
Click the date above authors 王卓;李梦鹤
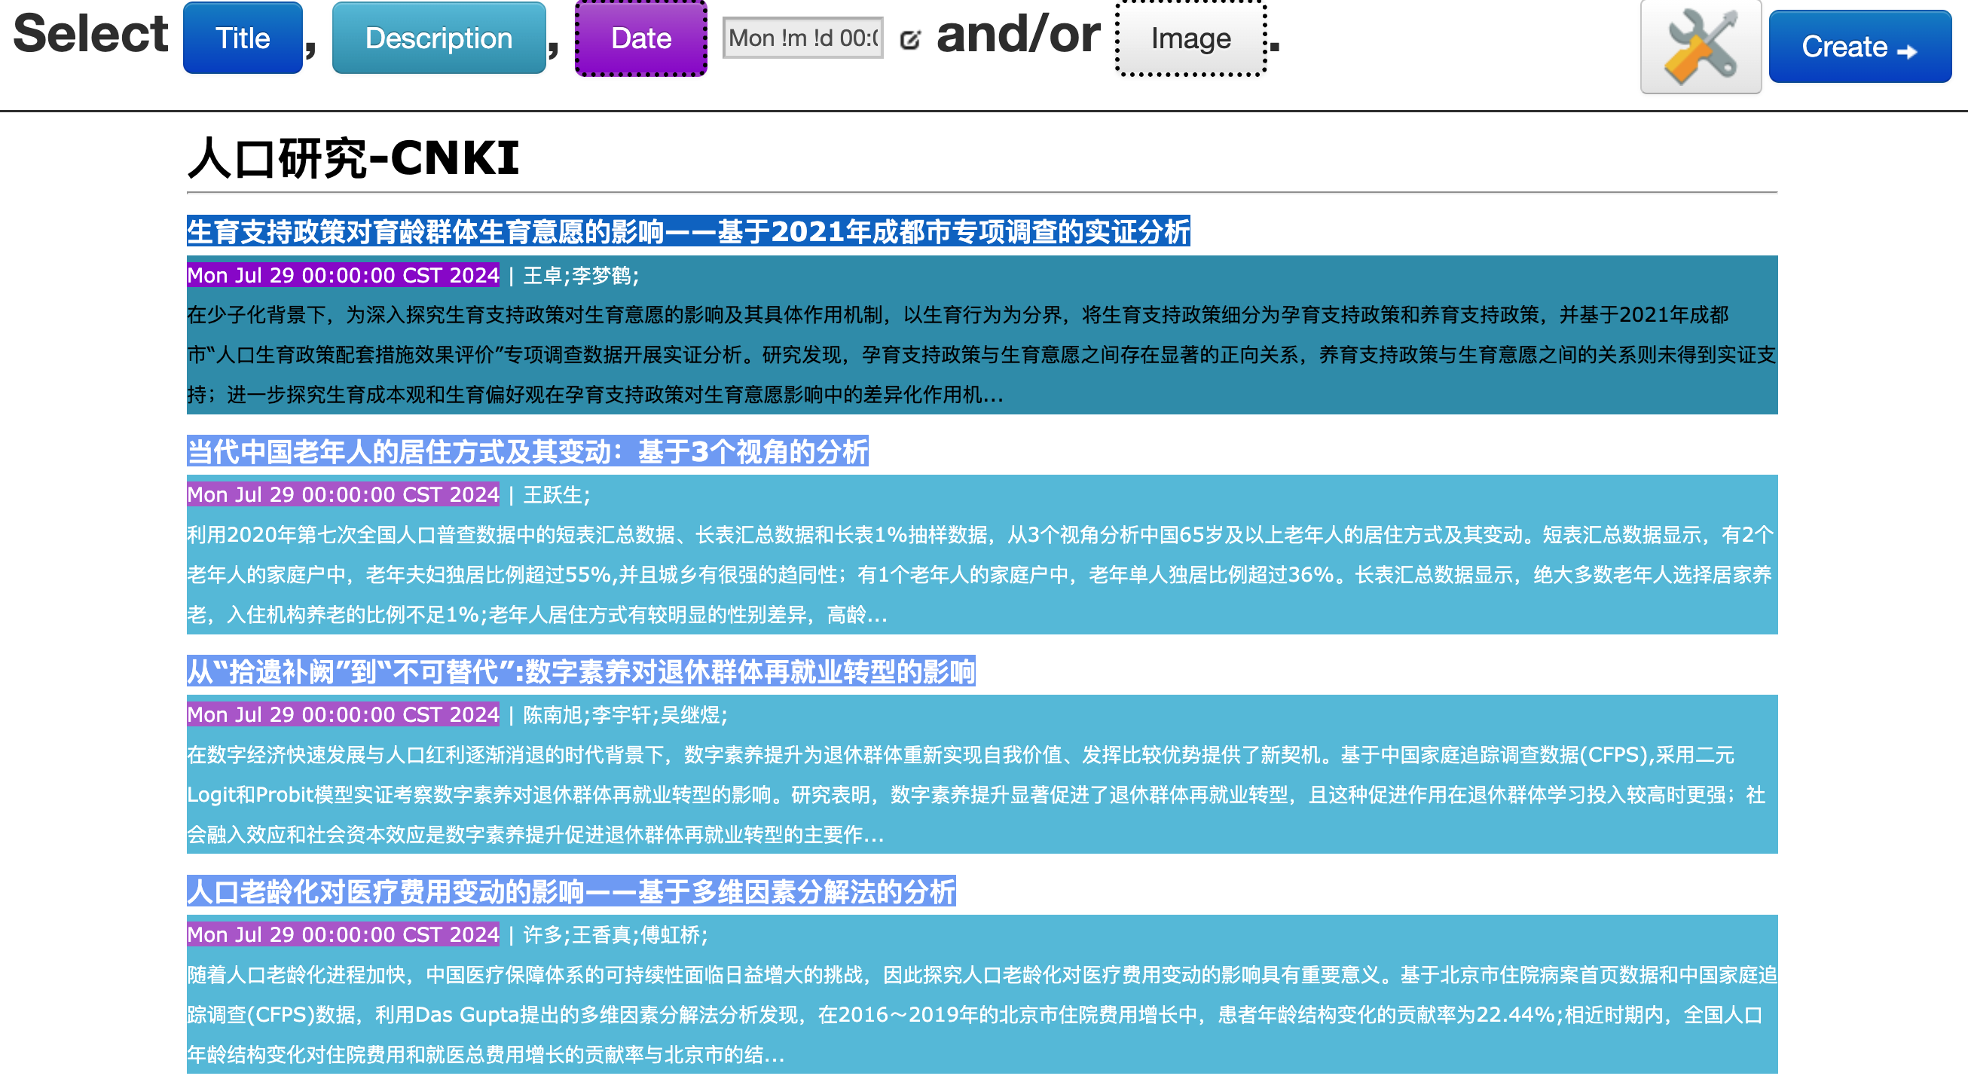click(x=343, y=275)
